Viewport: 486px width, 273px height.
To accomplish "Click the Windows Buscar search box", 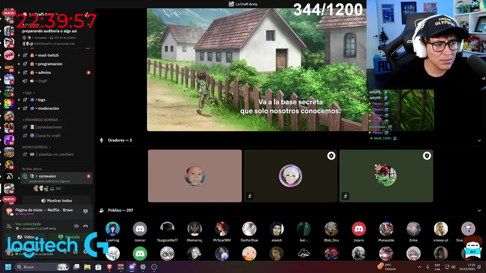I will click(x=43, y=267).
